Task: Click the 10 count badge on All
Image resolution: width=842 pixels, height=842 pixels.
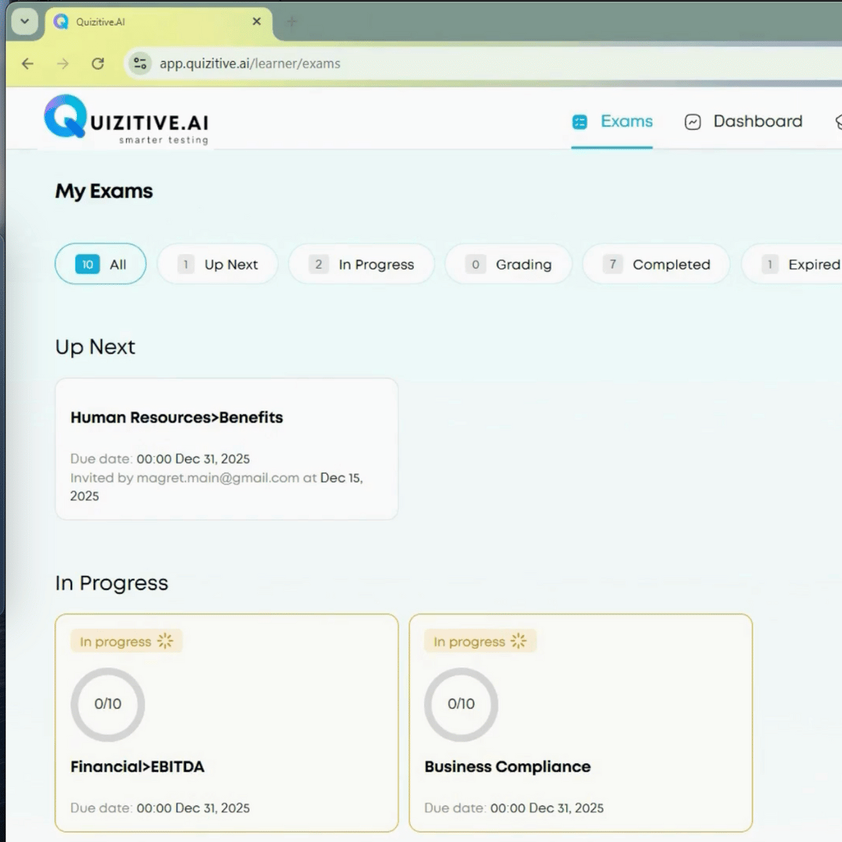Action: point(87,264)
